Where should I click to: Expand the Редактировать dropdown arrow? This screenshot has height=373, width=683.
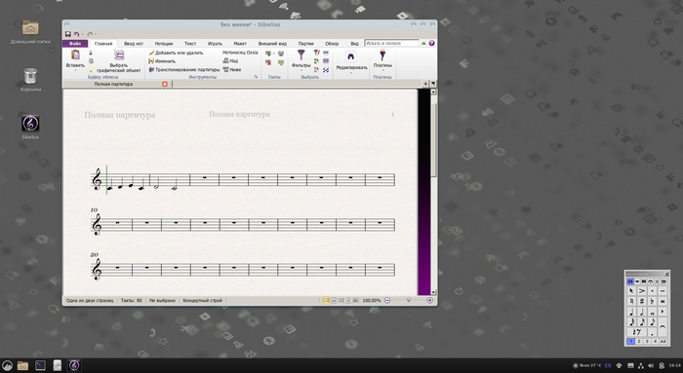pyautogui.click(x=351, y=73)
